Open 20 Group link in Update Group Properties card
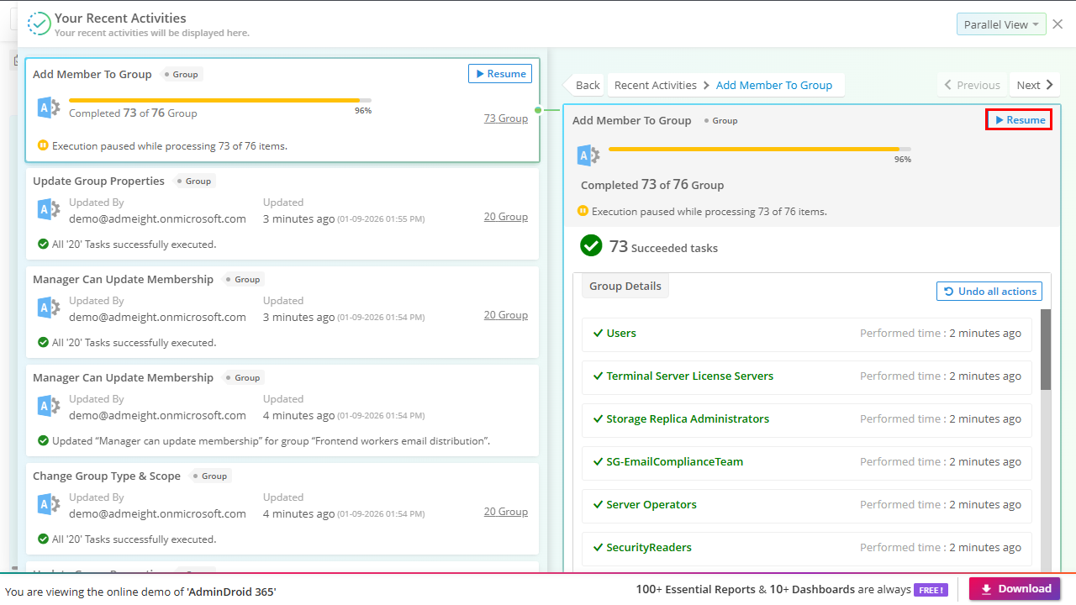This screenshot has height=605, width=1076. pyautogui.click(x=506, y=217)
